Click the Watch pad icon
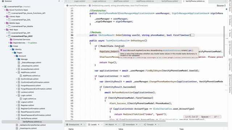The image size is (232, 130). (107, 125)
